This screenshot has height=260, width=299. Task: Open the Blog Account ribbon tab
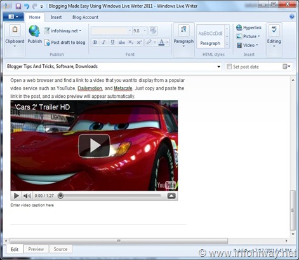pyautogui.click(x=85, y=17)
